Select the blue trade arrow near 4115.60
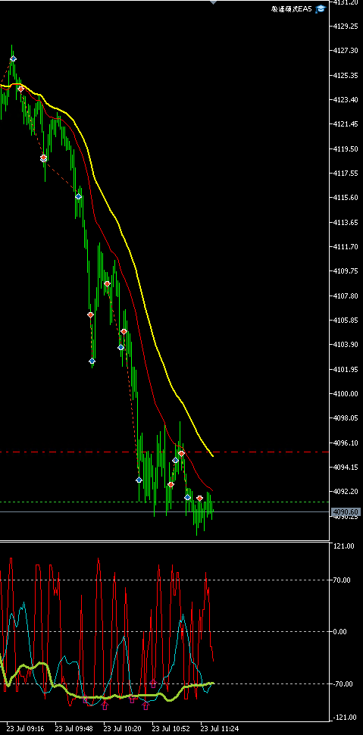The width and height of the screenshot is (363, 735). (78, 196)
